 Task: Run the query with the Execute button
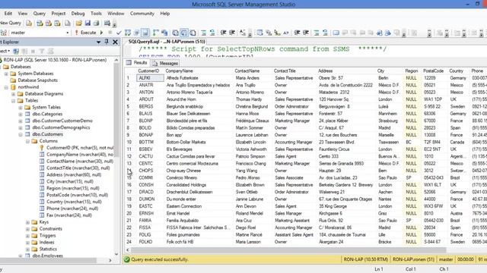(x=86, y=33)
